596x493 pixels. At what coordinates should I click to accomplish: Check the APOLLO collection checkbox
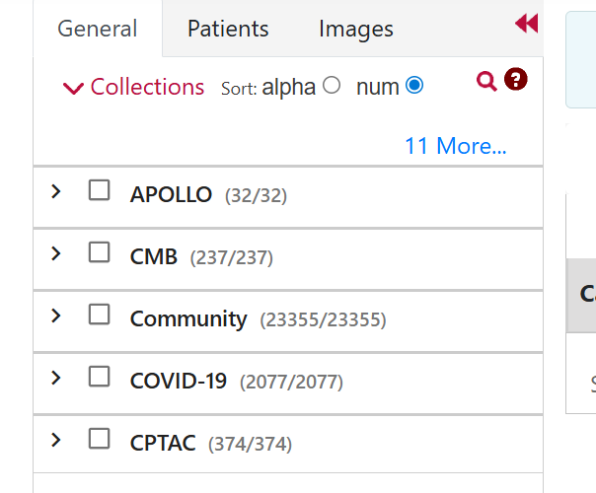click(x=100, y=190)
